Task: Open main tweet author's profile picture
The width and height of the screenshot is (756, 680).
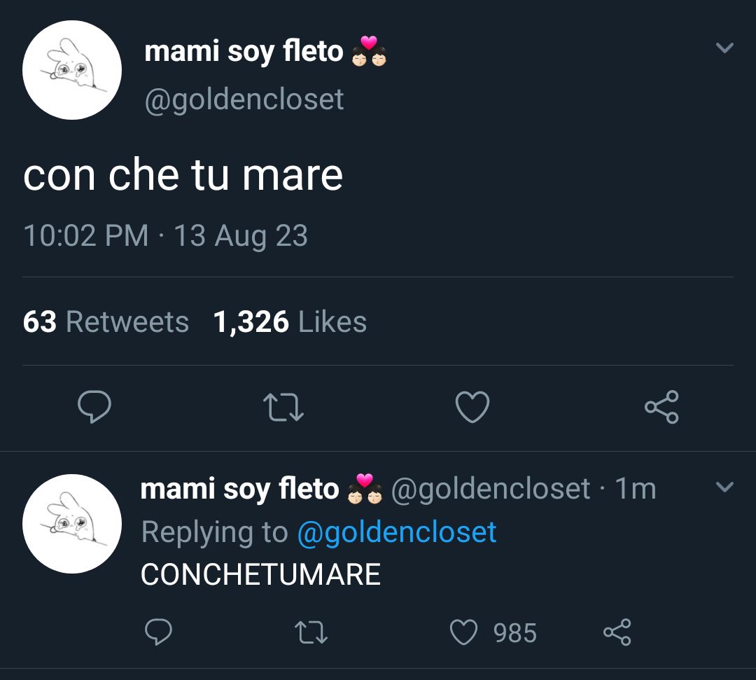Action: pyautogui.click(x=72, y=70)
